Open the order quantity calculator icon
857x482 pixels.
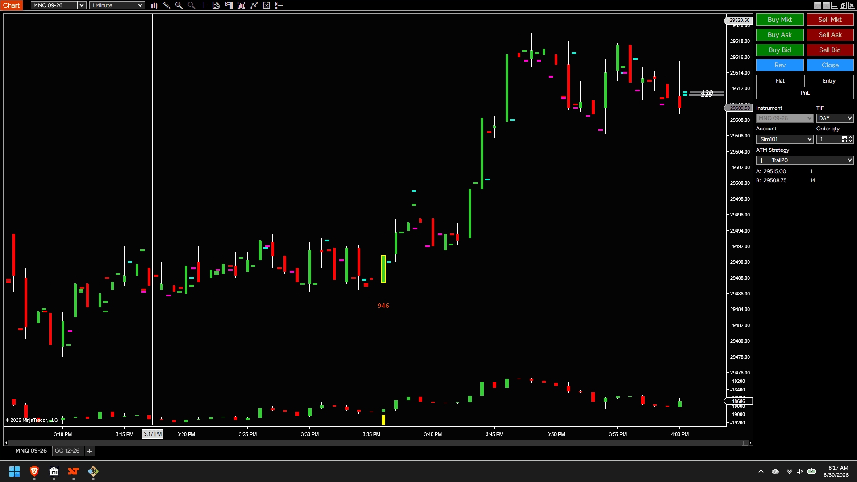point(844,139)
